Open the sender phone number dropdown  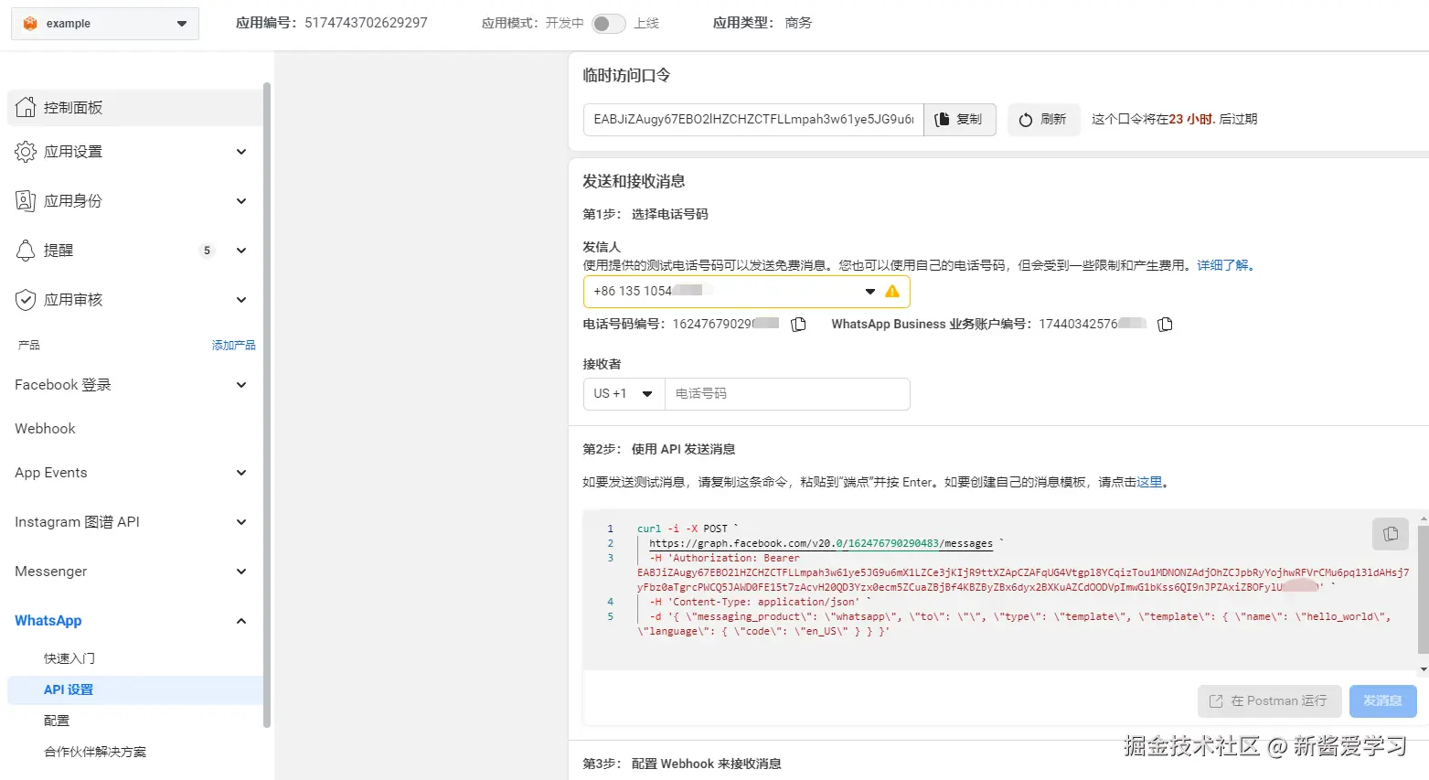click(746, 292)
